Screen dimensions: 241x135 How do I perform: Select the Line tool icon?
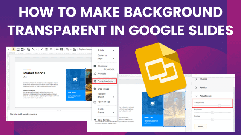tap(33, 49)
